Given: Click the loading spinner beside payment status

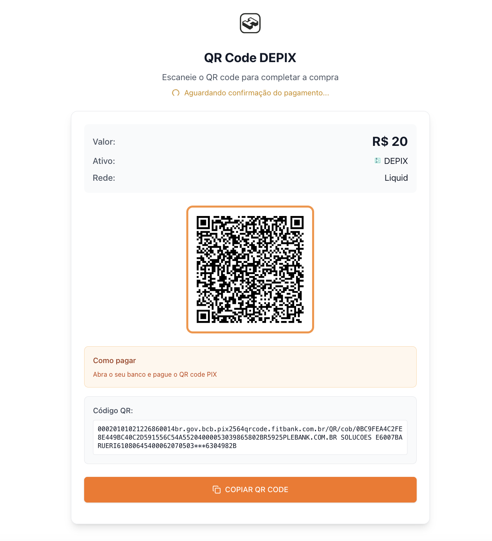Looking at the screenshot, I should click(x=175, y=93).
